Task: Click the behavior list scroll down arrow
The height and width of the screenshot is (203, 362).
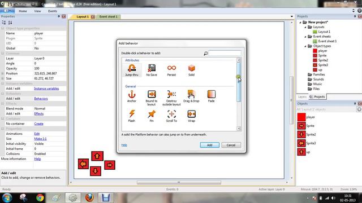Action: [239, 129]
